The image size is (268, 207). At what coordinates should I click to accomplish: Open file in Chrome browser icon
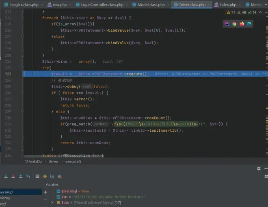coord(234,23)
